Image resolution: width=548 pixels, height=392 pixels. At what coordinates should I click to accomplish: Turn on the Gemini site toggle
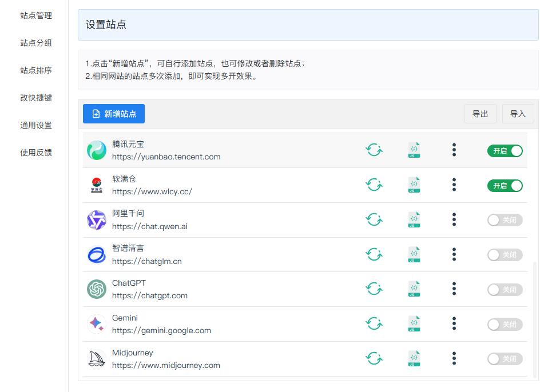click(505, 324)
